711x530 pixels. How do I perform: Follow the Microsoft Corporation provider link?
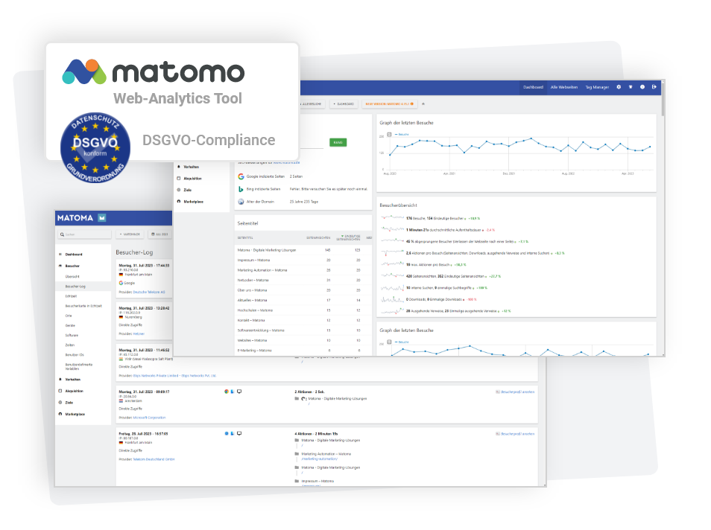149,418
